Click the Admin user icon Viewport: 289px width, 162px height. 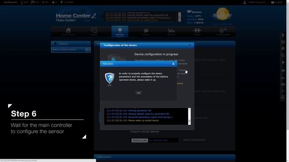[245, 2]
